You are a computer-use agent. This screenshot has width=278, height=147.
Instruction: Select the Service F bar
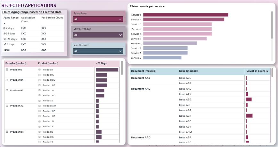(x=186, y=15)
